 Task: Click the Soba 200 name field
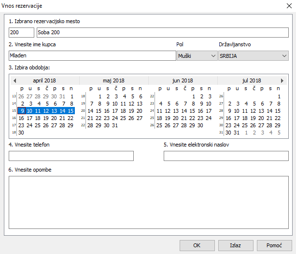coord(162,32)
